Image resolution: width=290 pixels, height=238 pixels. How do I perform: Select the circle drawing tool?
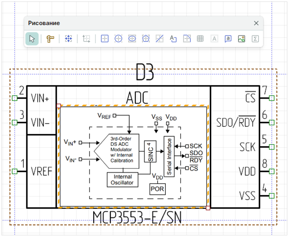[x=118, y=39]
